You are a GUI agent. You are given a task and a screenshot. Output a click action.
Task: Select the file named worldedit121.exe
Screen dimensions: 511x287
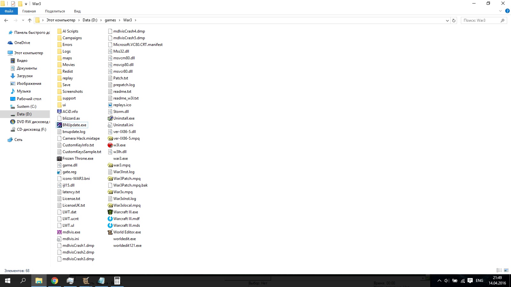click(127, 246)
